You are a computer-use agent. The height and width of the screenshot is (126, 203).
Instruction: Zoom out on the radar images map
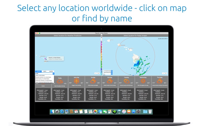pyautogui.click(x=163, y=73)
